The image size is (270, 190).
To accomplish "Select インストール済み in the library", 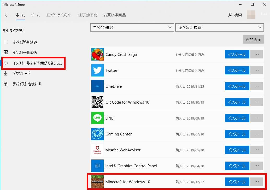I will pyautogui.click(x=25, y=52).
